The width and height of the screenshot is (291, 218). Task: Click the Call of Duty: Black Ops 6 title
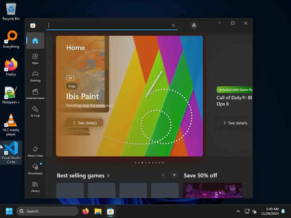234,101
